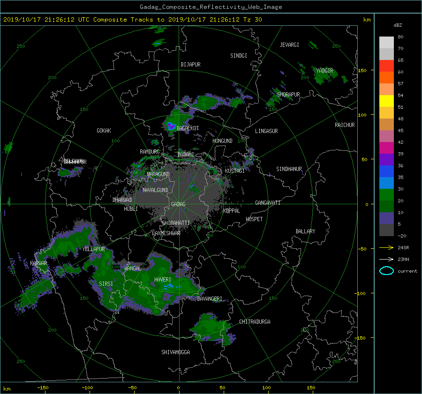
Task: Pick the dark gray swatch above -20
Action: pyautogui.click(x=386, y=230)
